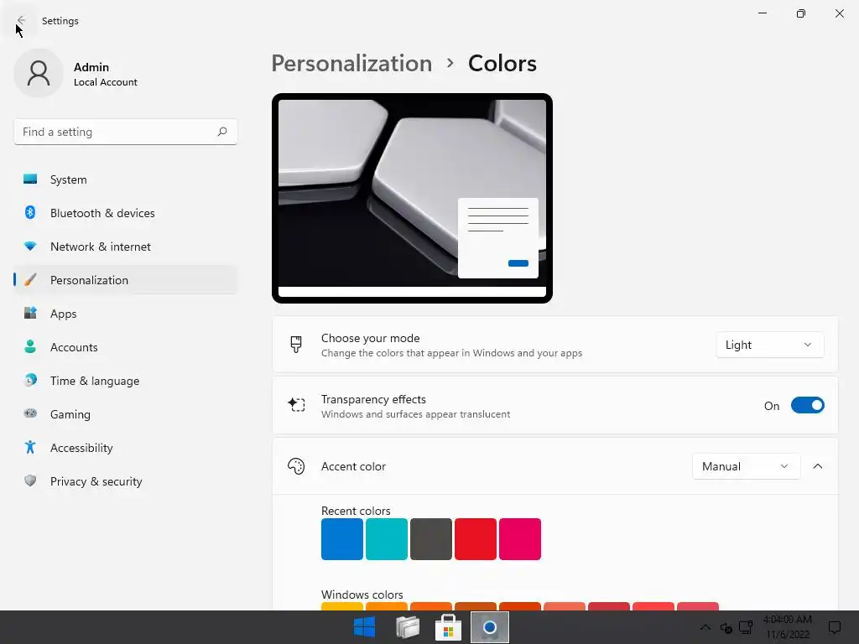Click the search magnifier icon
Image resolution: width=859 pixels, height=644 pixels.
click(x=221, y=132)
